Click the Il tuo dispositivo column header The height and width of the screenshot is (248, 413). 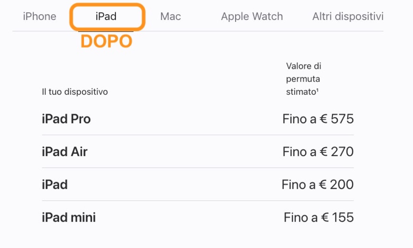(75, 92)
